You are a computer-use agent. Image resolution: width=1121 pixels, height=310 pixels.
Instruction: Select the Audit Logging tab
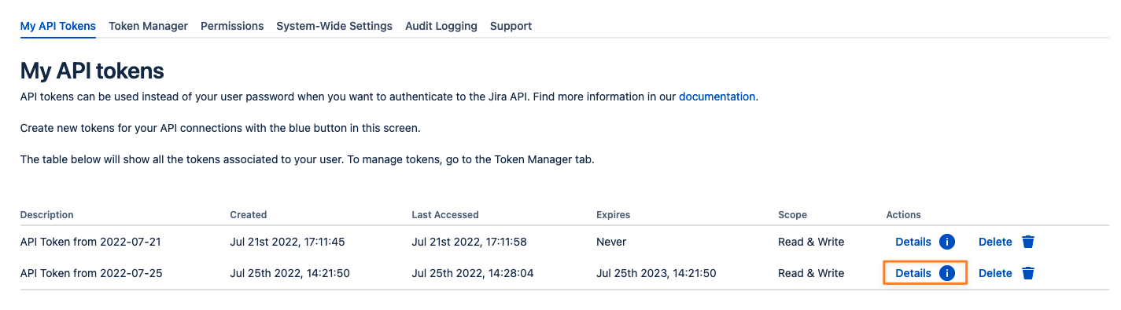(441, 26)
